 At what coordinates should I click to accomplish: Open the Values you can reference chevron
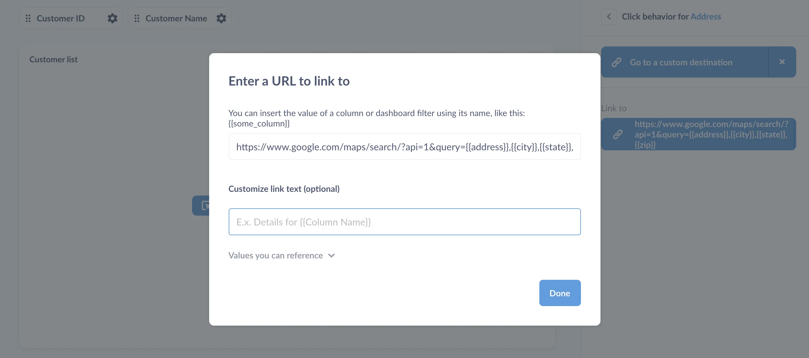pyautogui.click(x=331, y=256)
